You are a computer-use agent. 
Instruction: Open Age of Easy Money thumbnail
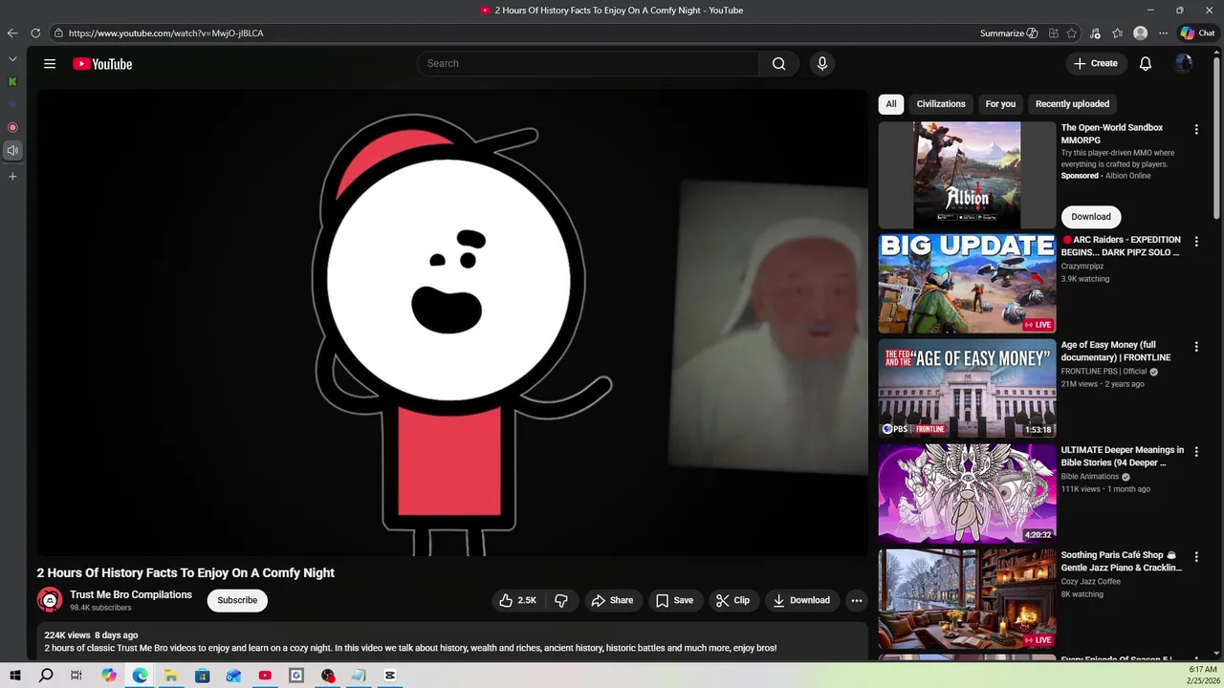(x=967, y=388)
